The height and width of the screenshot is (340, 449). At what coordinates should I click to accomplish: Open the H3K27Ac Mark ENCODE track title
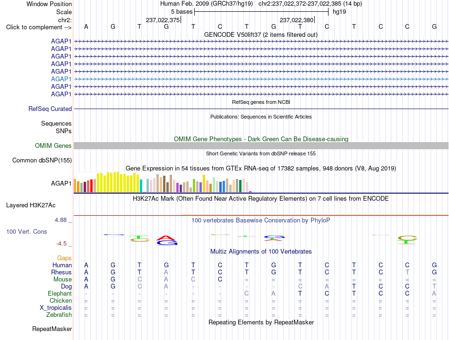(x=261, y=199)
